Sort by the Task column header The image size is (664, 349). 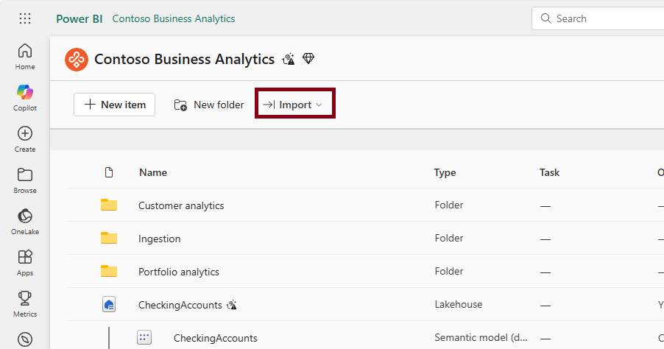pyautogui.click(x=549, y=172)
